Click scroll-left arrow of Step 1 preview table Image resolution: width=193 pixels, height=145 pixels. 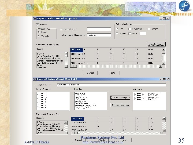click(72, 66)
